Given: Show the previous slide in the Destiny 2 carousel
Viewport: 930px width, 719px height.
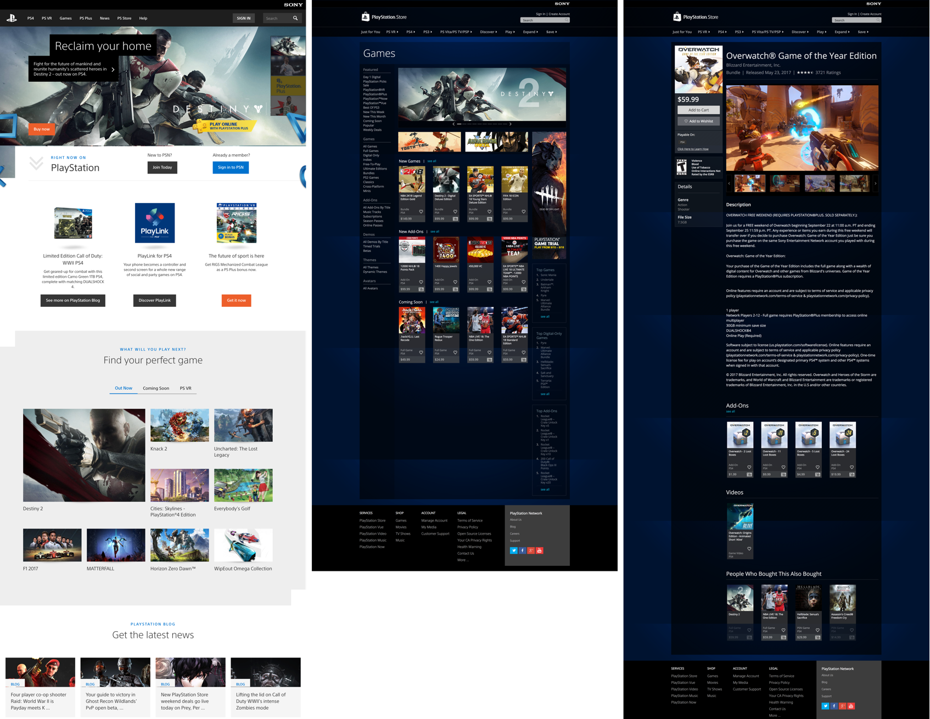Looking at the screenshot, I should click(453, 124).
